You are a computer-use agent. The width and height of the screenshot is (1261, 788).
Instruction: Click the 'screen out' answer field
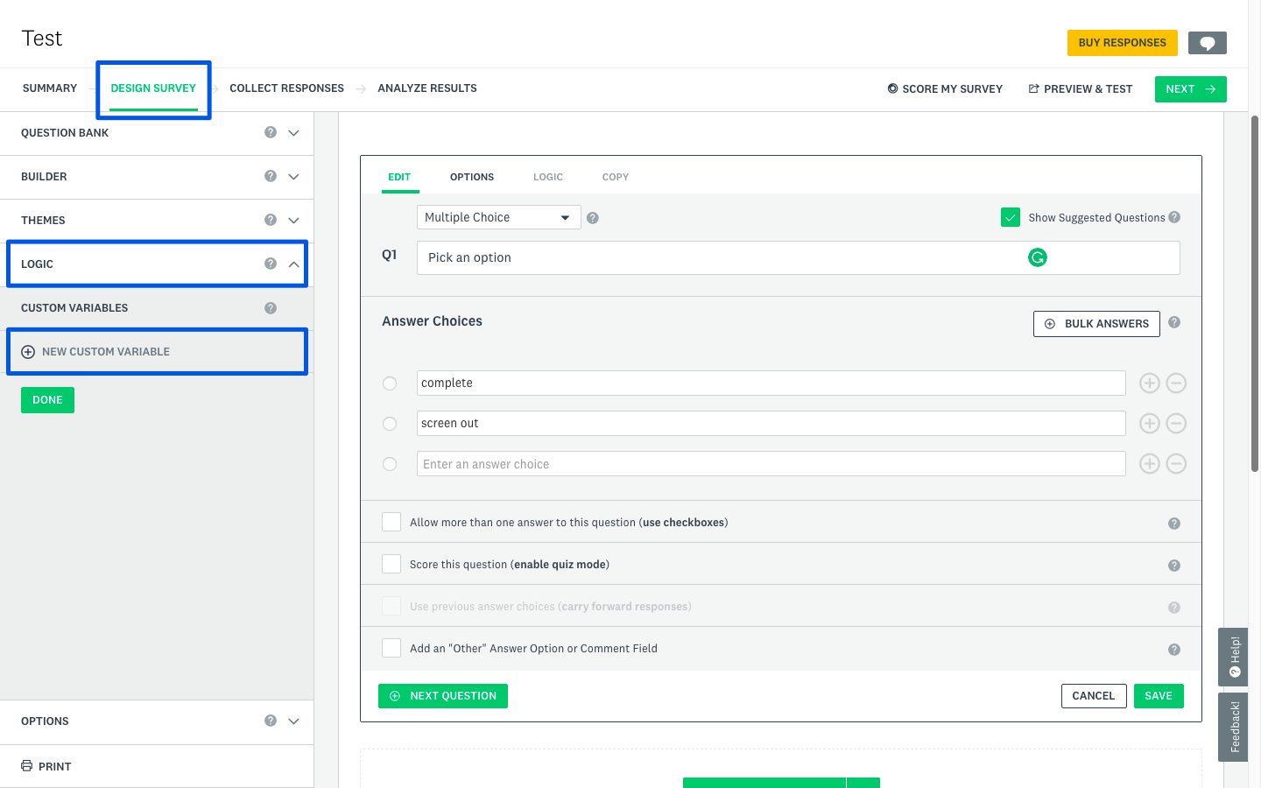[x=771, y=423]
